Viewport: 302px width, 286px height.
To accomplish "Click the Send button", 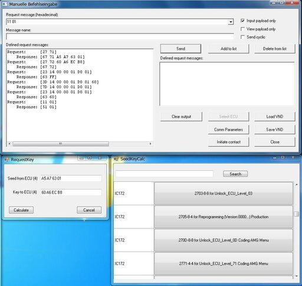I will point(180,49).
